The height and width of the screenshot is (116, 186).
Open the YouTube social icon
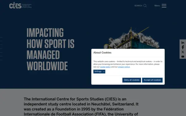coord(183,57)
